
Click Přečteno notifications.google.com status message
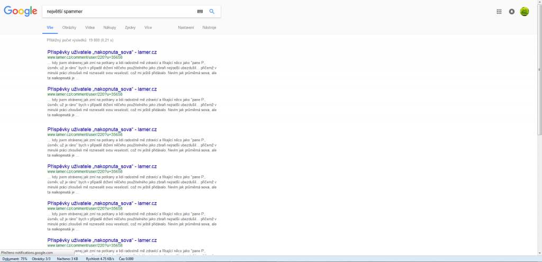tap(27, 252)
